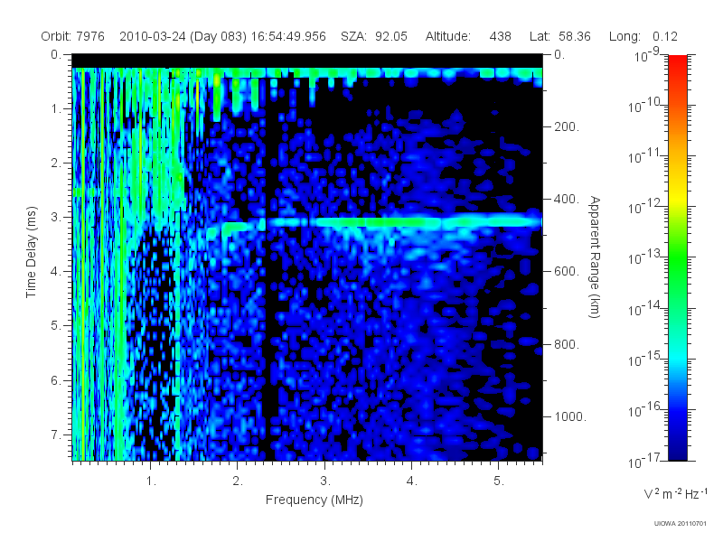Click the yellow region of the color bar
Viewport: 723px width, 542px height.
point(677,196)
